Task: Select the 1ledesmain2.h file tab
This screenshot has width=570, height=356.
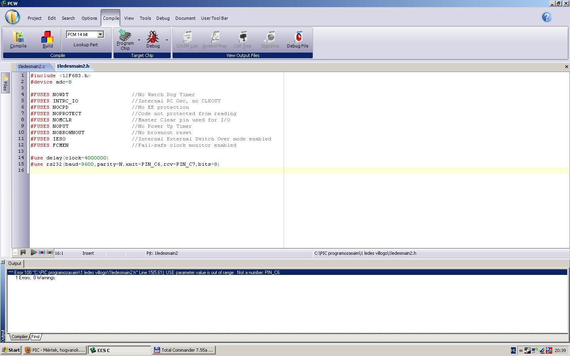Action: [x=73, y=66]
